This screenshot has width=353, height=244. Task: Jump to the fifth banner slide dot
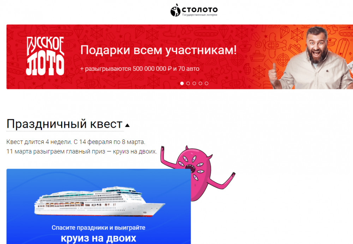(207, 83)
